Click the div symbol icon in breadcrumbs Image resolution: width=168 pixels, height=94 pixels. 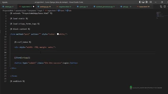point(67,10)
